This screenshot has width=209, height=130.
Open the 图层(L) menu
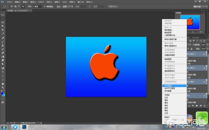(33, 2)
